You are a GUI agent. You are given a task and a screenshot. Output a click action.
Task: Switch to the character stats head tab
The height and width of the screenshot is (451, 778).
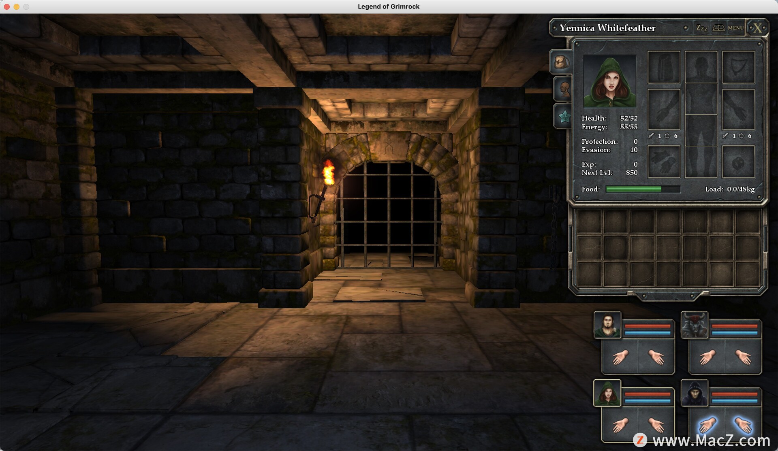[x=564, y=89]
